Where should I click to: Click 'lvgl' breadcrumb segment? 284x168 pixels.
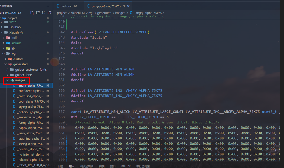[91, 13]
